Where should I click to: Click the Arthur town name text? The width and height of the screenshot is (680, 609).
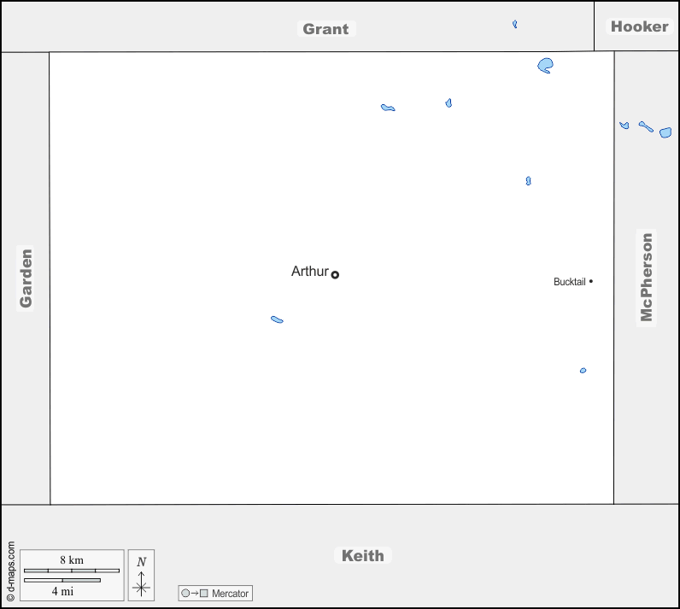tap(309, 272)
